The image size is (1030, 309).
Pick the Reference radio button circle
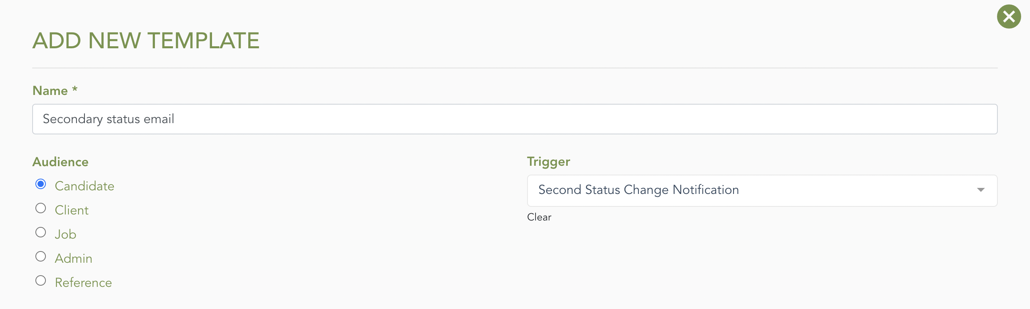pyautogui.click(x=41, y=280)
